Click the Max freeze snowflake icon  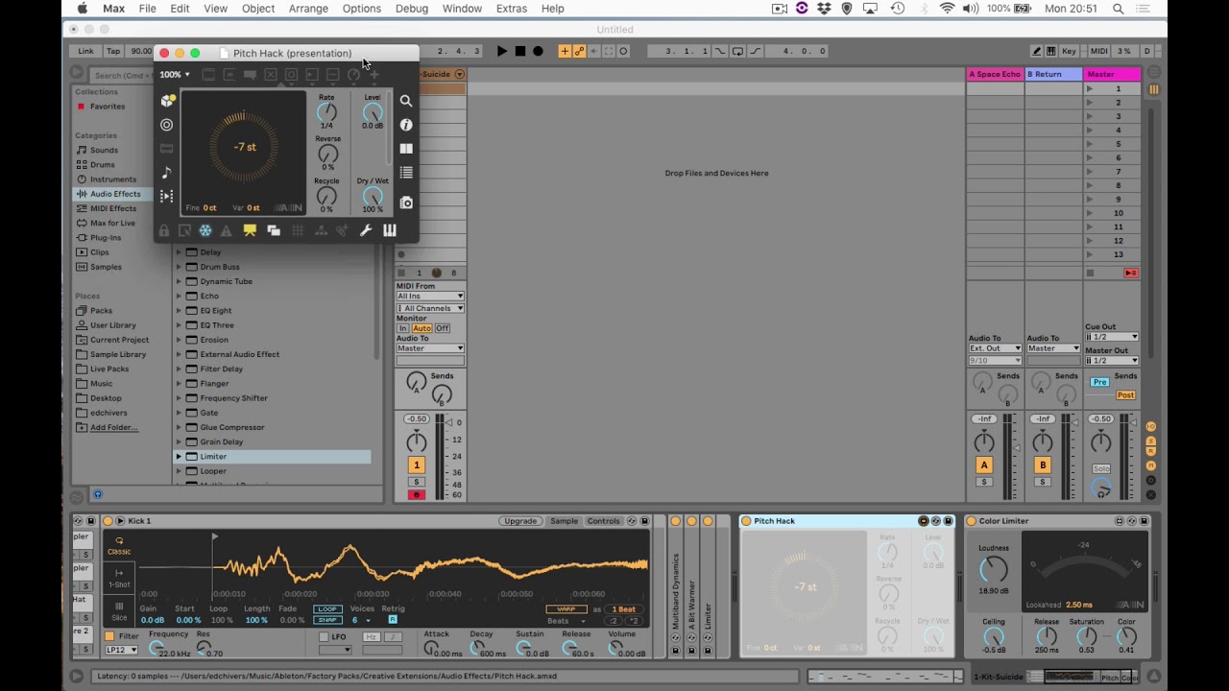click(x=205, y=230)
